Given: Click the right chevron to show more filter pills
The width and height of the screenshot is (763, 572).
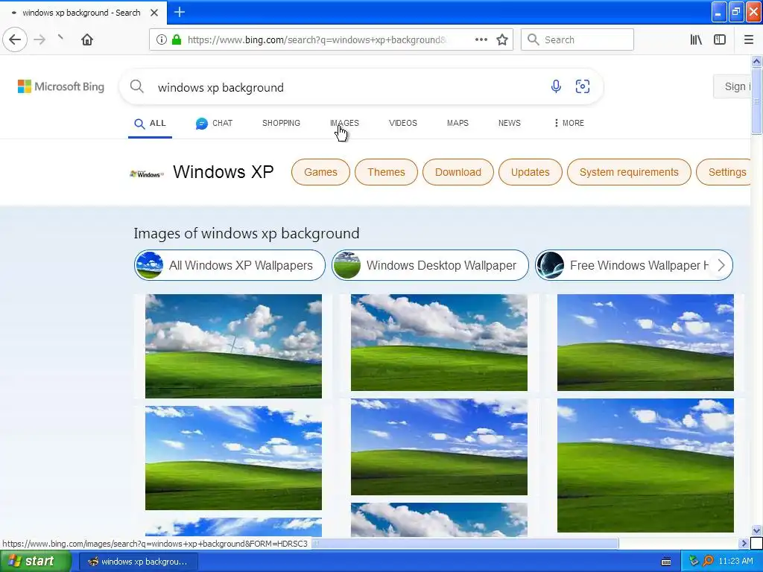Looking at the screenshot, I should pos(721,265).
